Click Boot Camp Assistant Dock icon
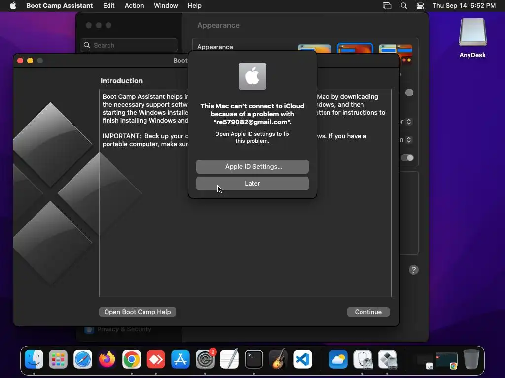 coord(387,359)
